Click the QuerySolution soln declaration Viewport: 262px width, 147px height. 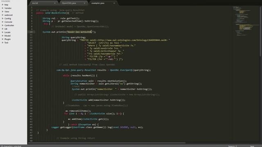click(99, 81)
